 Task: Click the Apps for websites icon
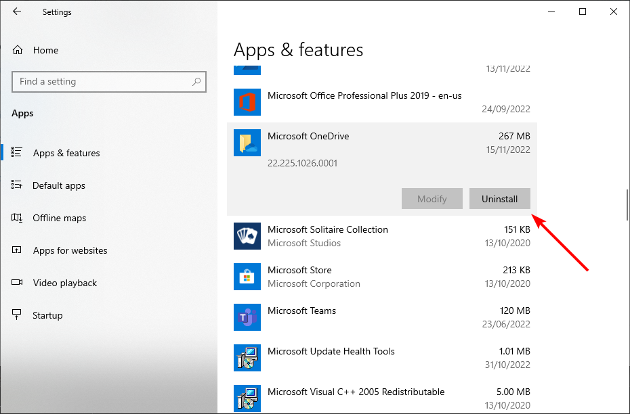(x=16, y=250)
